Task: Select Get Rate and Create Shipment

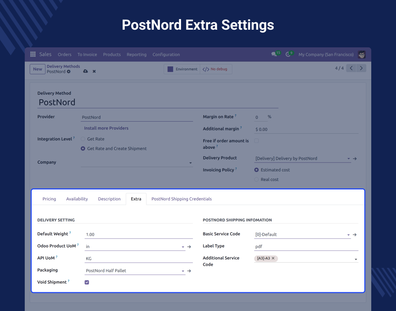Action: [83, 148]
